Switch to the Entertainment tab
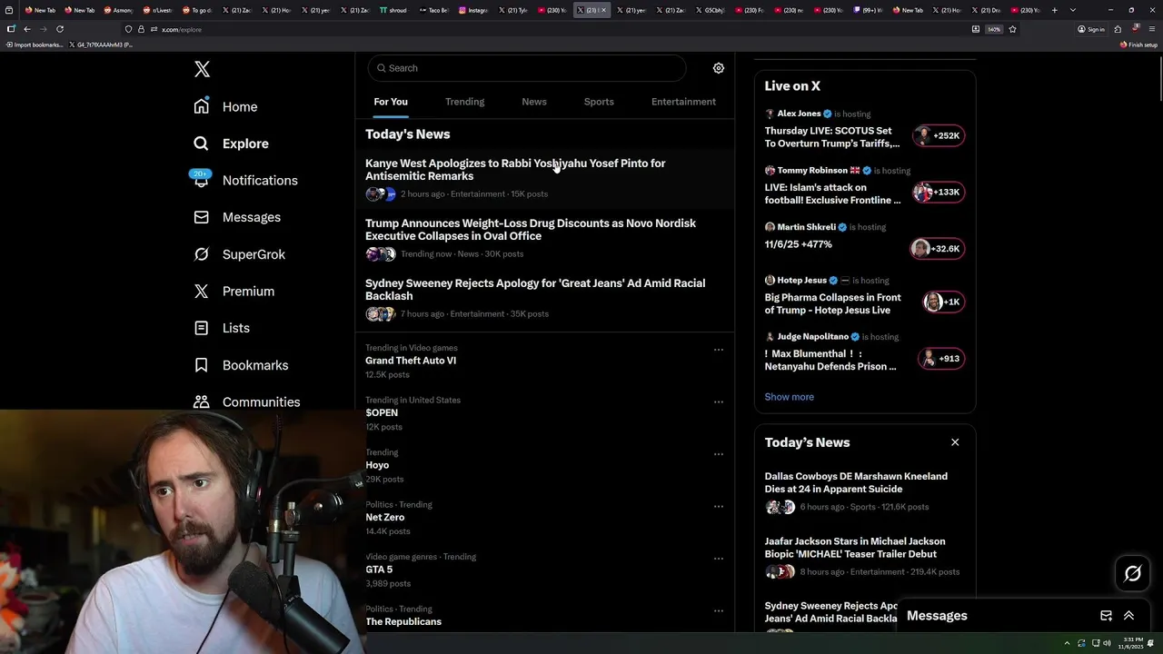Screen dimensions: 1163x654 [683, 102]
